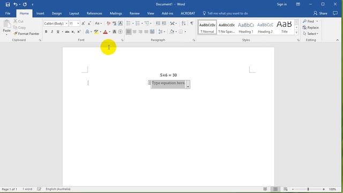Toggle italic formatting

pyautogui.click(x=52, y=32)
